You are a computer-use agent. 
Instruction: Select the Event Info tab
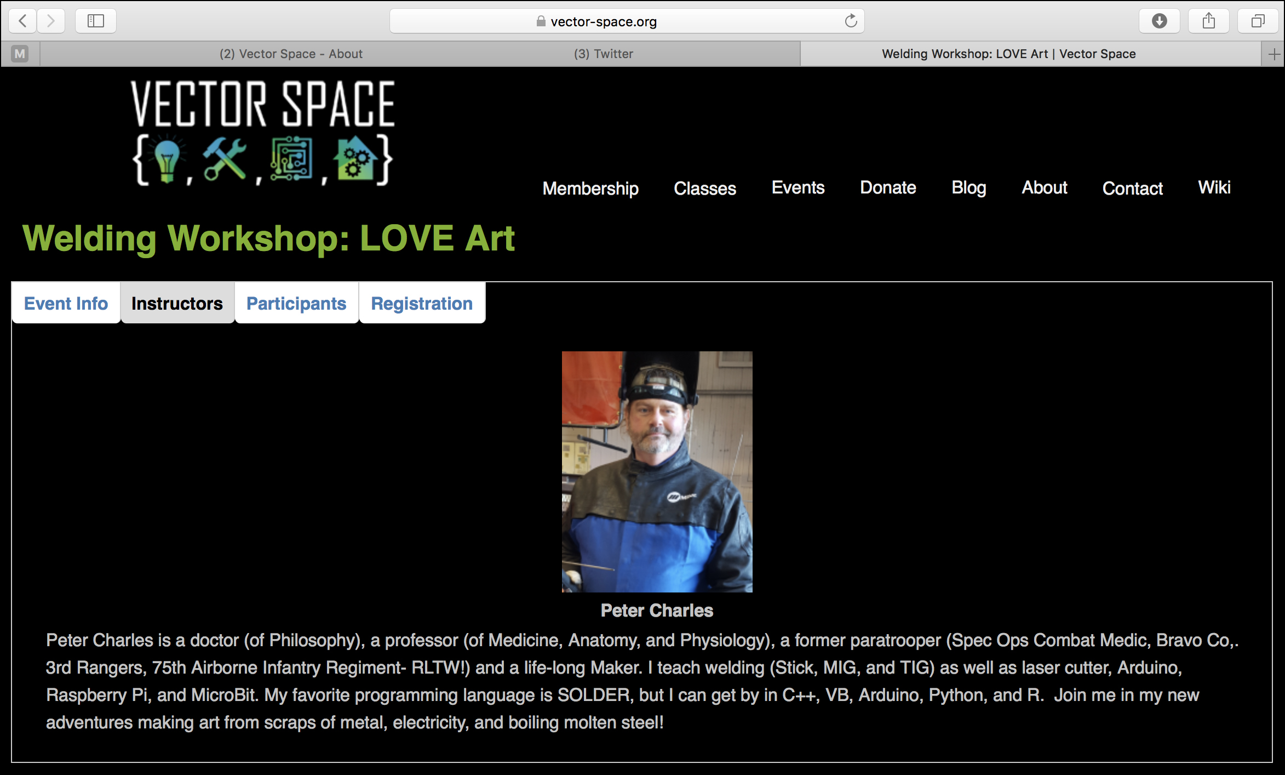[66, 303]
